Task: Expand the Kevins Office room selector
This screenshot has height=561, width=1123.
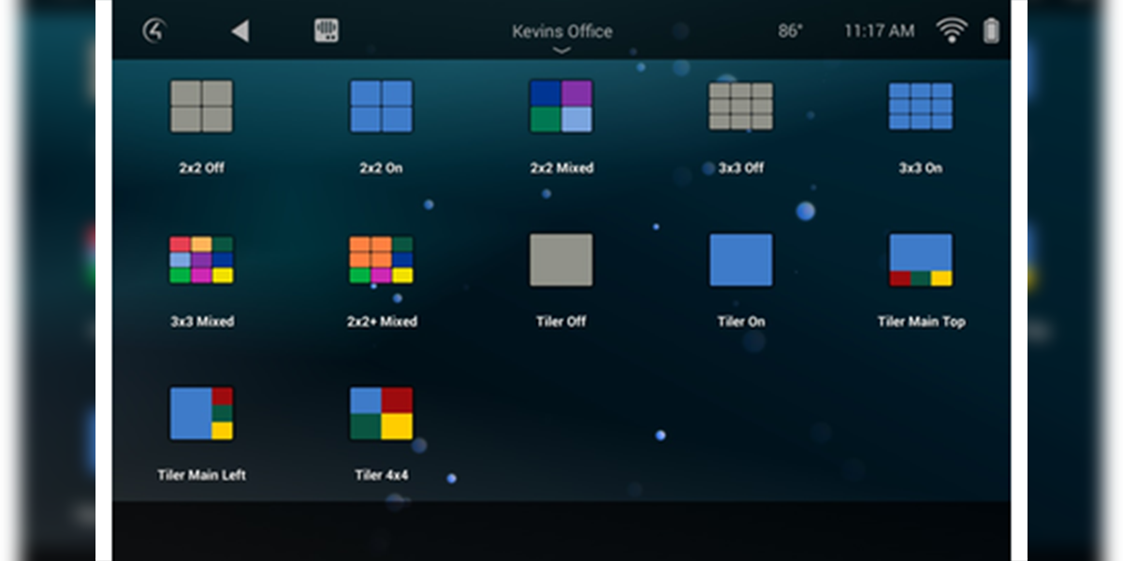Action: (561, 31)
